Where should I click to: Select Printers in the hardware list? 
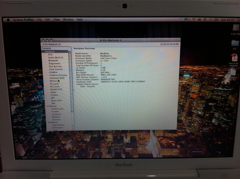(54, 95)
